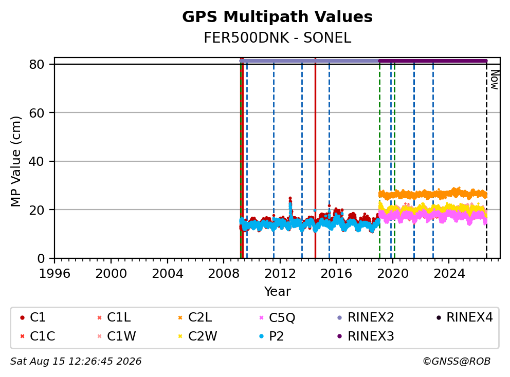Screen dimensions: 510x377
Task: Click the red vertical line near 2014
Action: coord(315,158)
